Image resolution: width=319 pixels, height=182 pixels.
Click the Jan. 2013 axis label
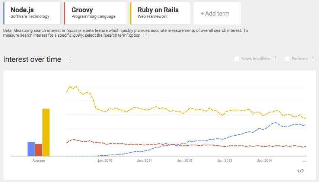[224, 160]
